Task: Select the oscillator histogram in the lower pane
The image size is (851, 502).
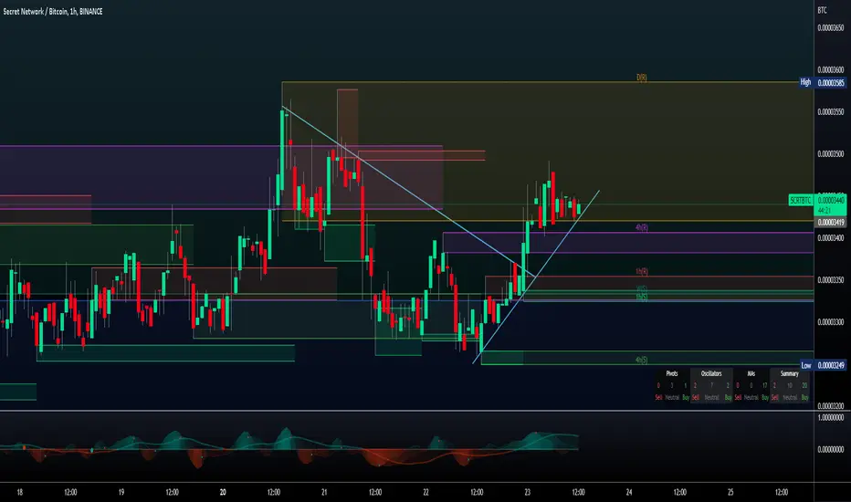Action: [289, 448]
